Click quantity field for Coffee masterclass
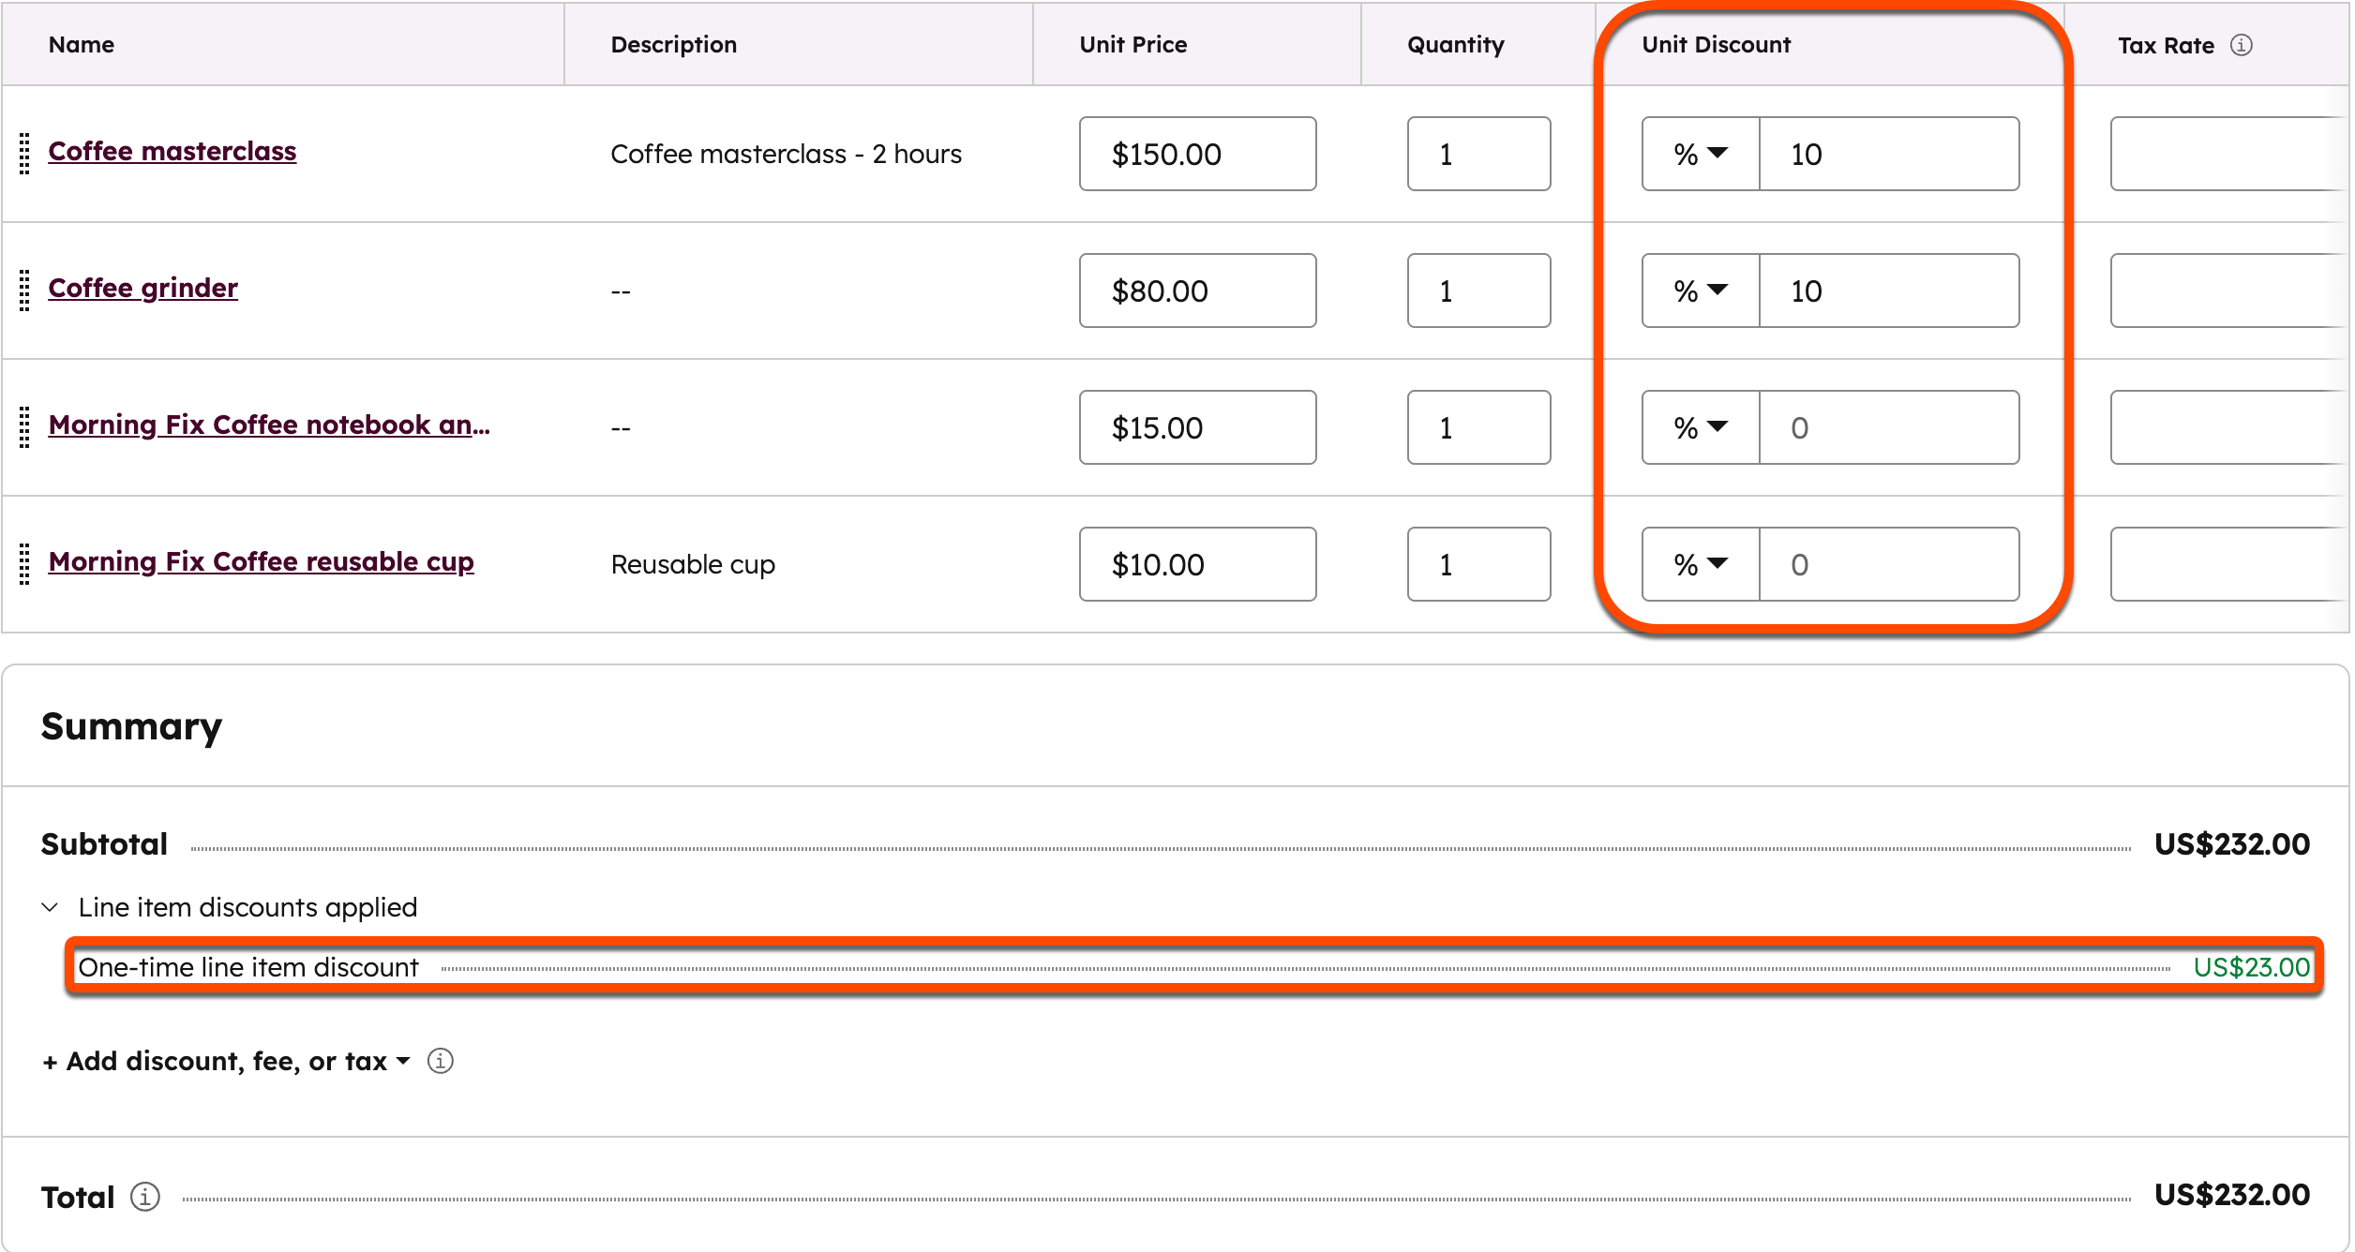 [x=1478, y=154]
